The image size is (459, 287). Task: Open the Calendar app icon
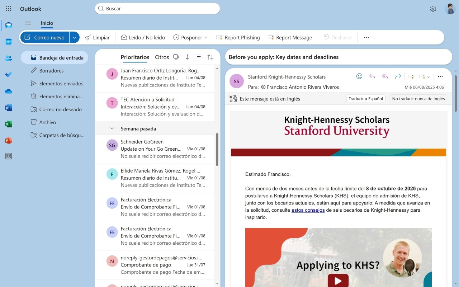pos(9,42)
